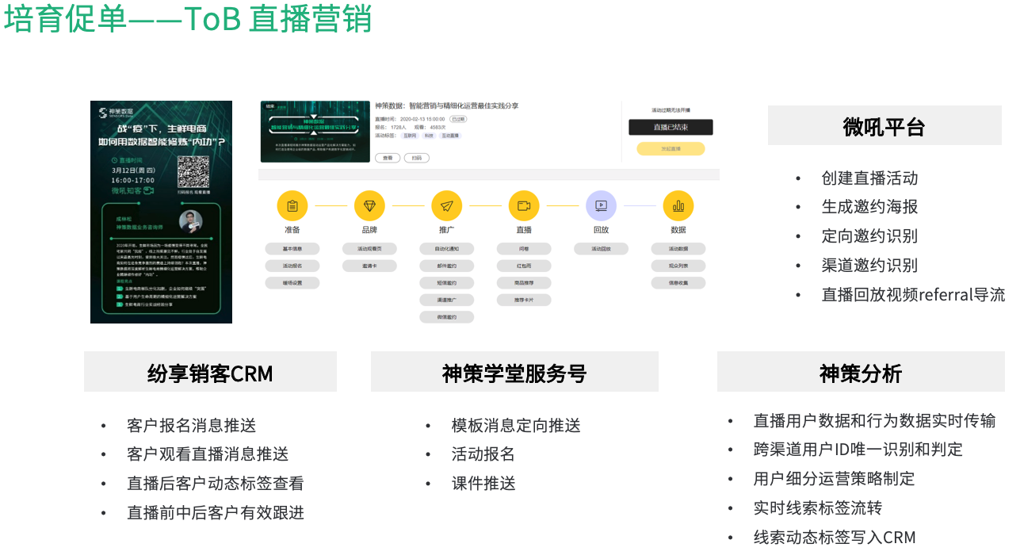Click the 神策分析 section header

[x=861, y=373]
